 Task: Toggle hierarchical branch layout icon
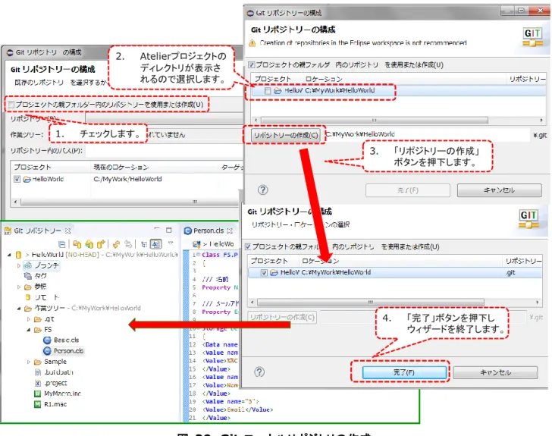click(x=144, y=244)
